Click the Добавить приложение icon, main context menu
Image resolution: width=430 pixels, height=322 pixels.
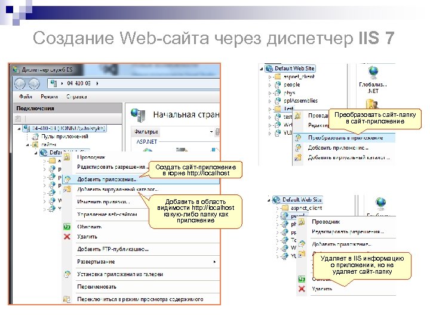coord(67,179)
